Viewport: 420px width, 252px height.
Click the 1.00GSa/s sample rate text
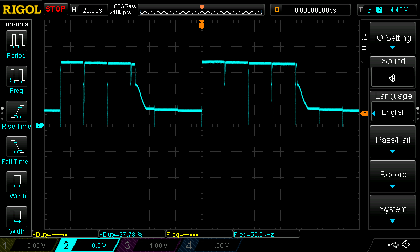(x=123, y=6)
